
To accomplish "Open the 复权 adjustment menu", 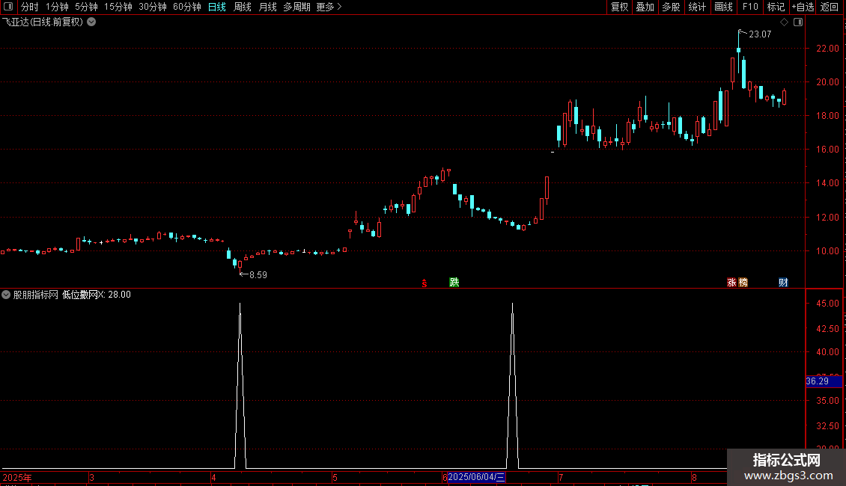I will click(619, 7).
